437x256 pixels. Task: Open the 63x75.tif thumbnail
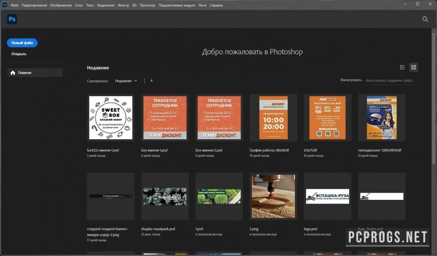tap(327, 117)
